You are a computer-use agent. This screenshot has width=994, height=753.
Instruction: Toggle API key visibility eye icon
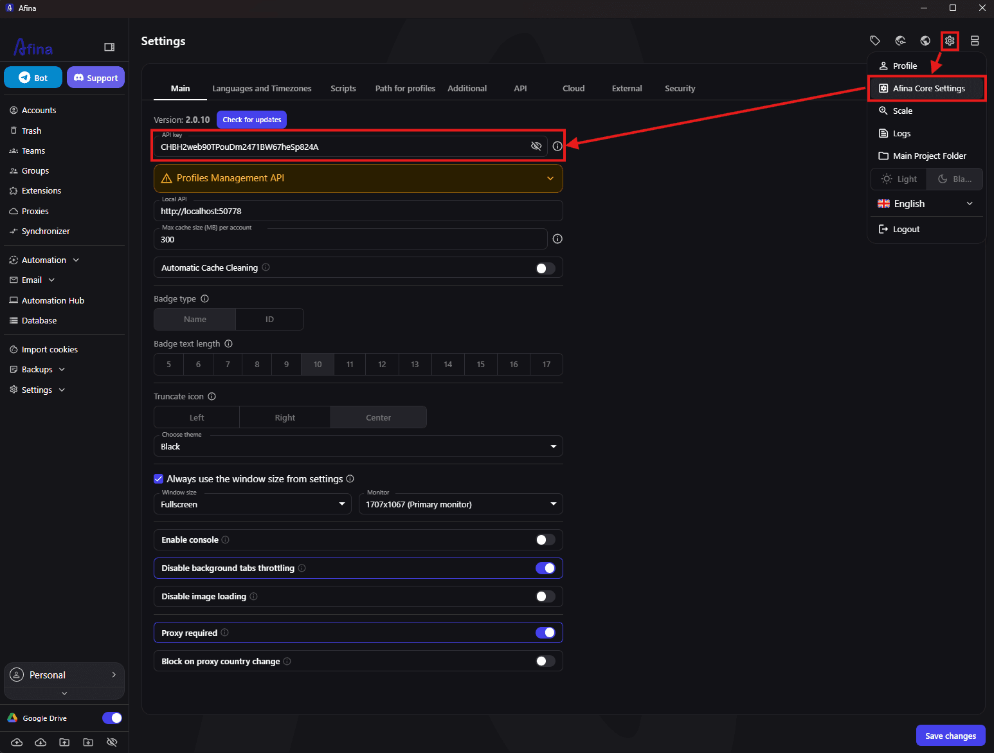click(x=536, y=146)
